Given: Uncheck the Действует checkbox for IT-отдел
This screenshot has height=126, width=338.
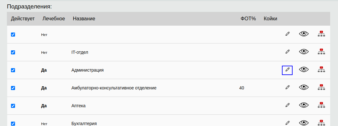Looking at the screenshot, I should click(x=13, y=52).
